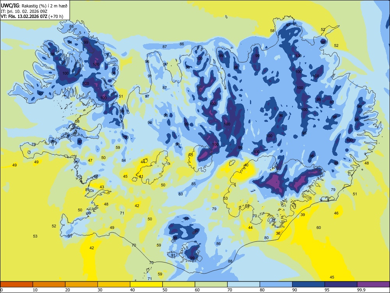Screen dimensions: 390x293
Task: Select the purple above-99.9 legend block
Action: click(373, 284)
